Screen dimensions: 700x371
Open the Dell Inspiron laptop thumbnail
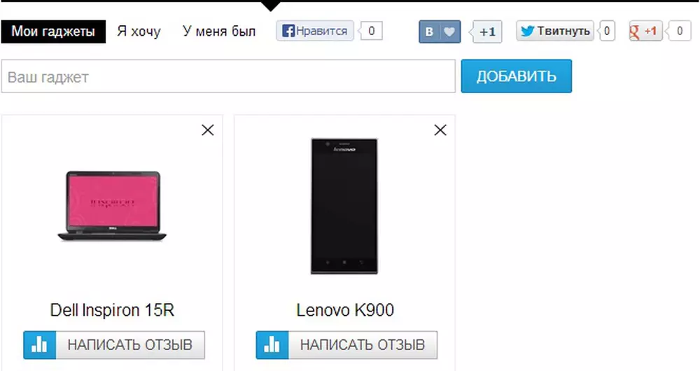click(x=112, y=206)
